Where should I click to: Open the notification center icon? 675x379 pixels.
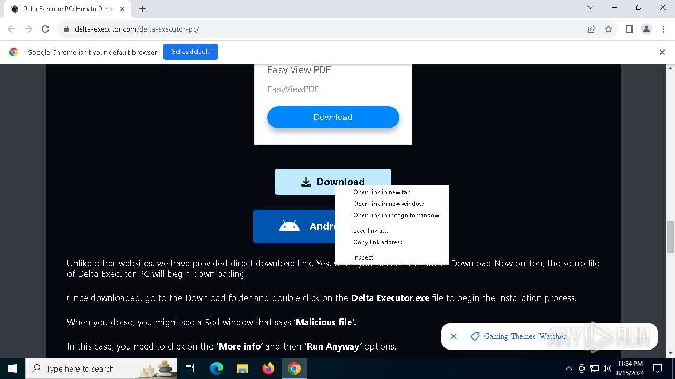point(658,368)
